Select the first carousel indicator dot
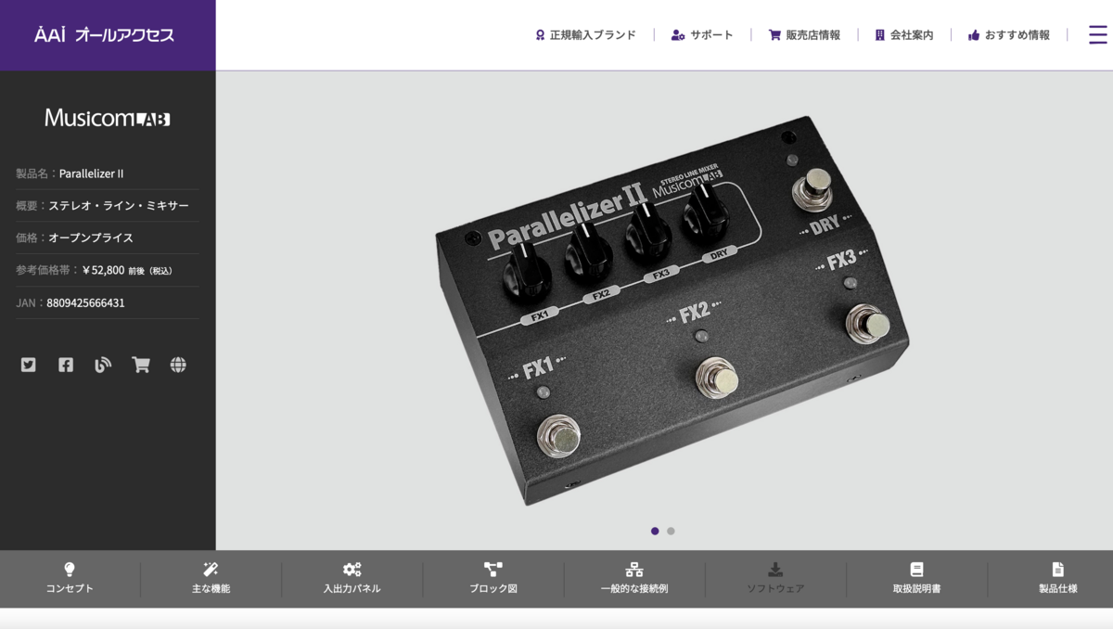This screenshot has height=629, width=1113. [x=655, y=530]
